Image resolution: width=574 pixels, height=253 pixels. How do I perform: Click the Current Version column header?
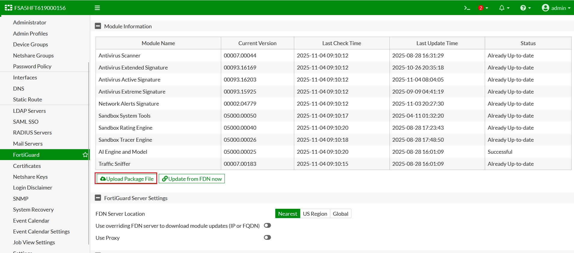(x=258, y=43)
